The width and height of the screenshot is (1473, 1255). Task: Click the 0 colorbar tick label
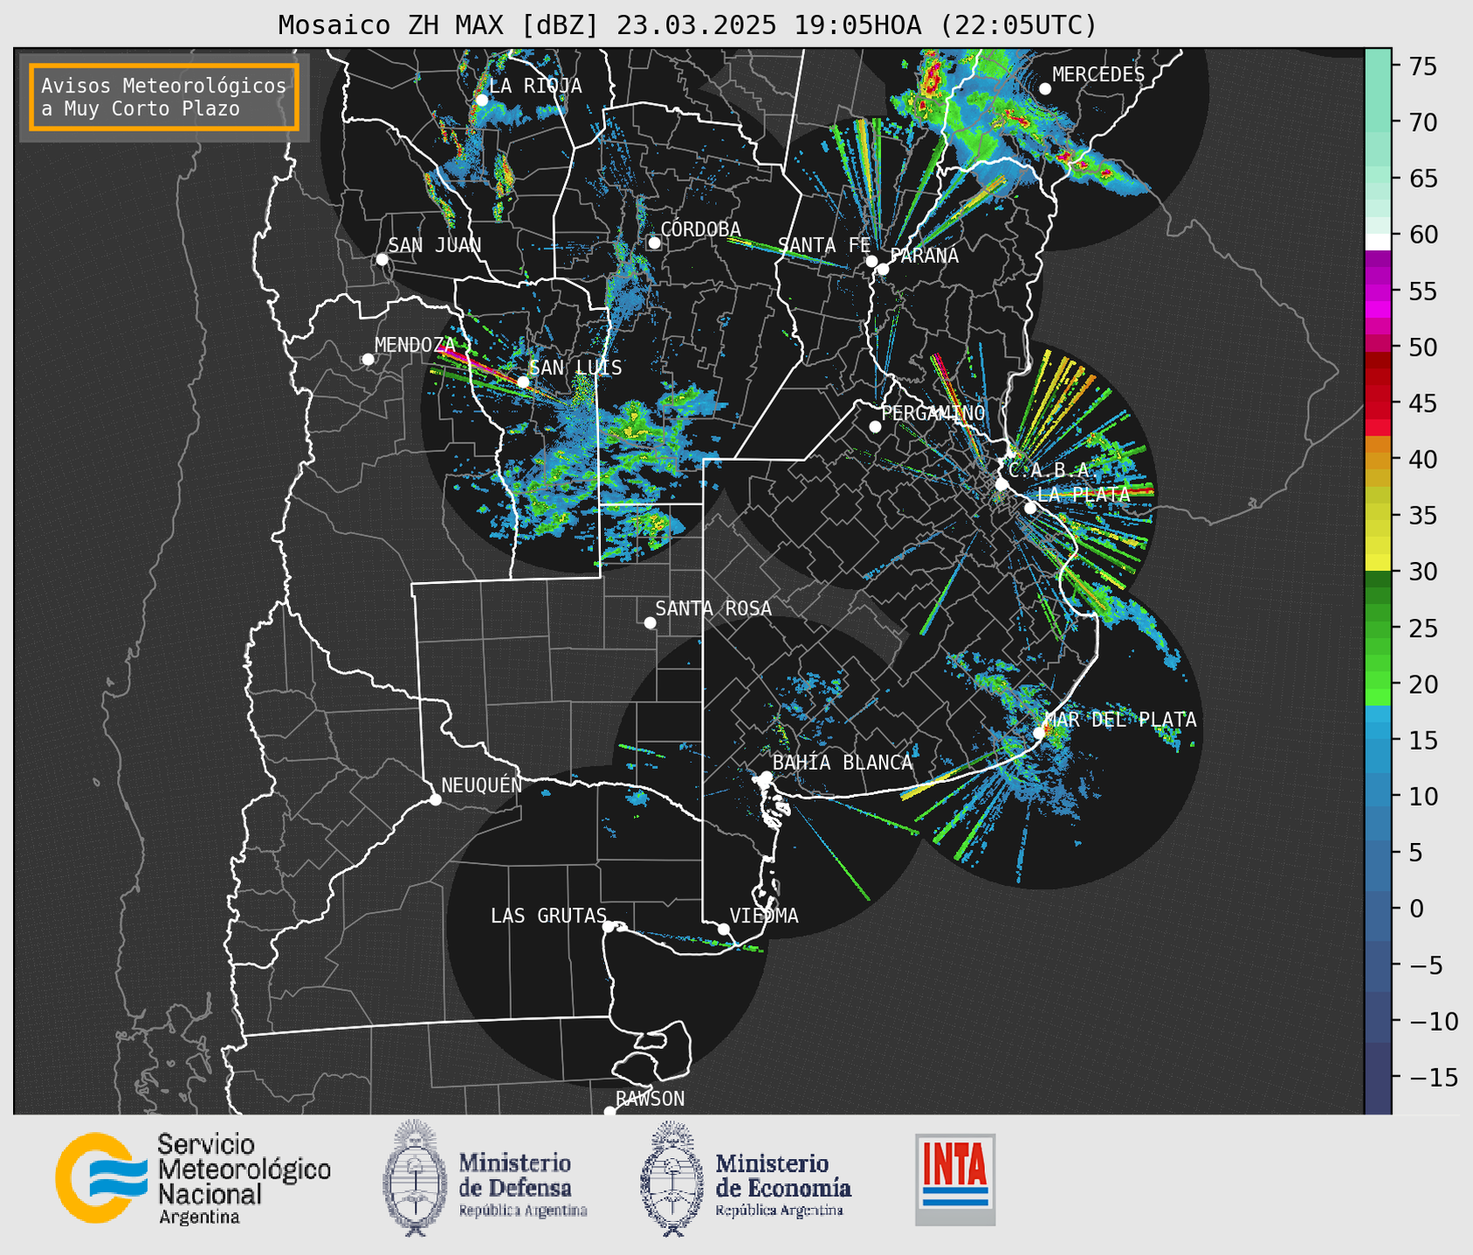(x=1416, y=909)
